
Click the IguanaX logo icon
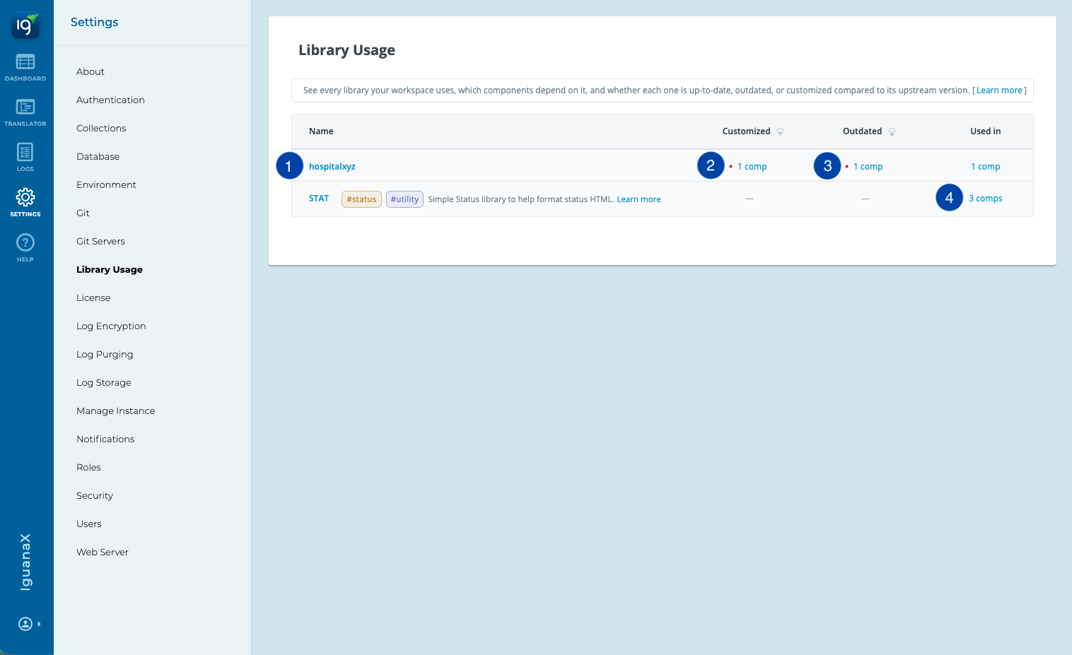[25, 25]
